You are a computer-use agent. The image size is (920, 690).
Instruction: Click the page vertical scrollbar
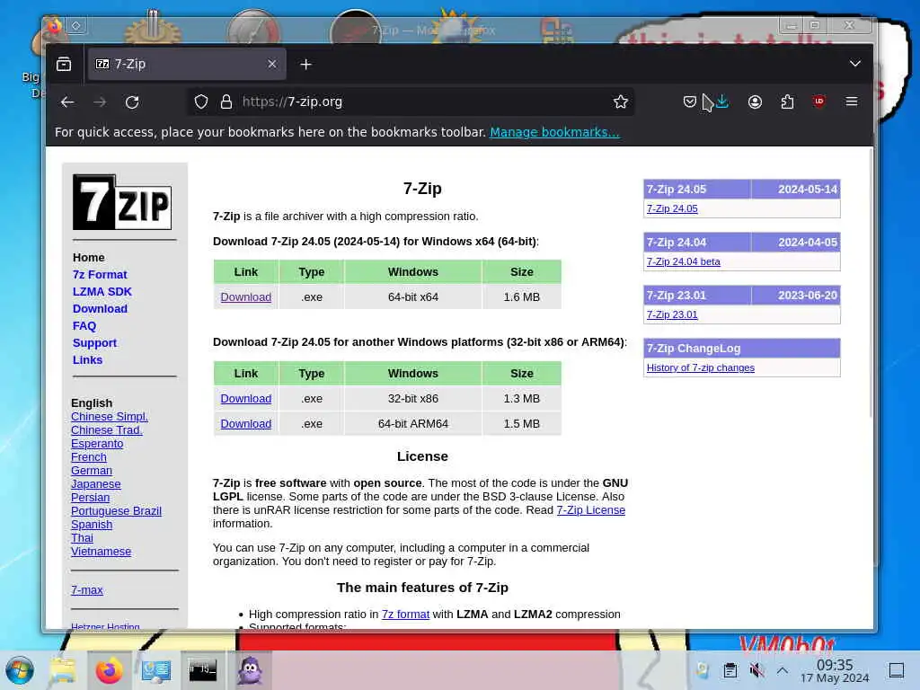871,281
